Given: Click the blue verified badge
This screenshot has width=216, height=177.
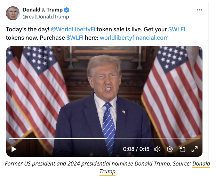Looking at the screenshot, I should (67, 10).
